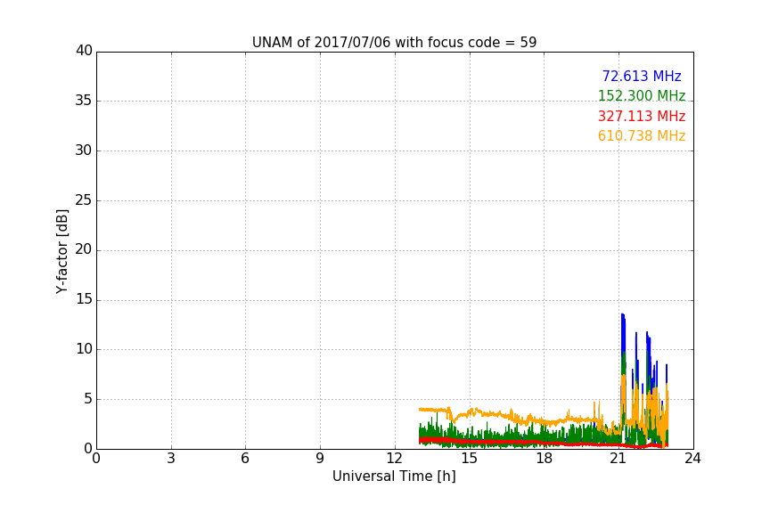The image size is (770, 513).
Task: Select the red 327.113 MHz legend label
Action: [642, 117]
